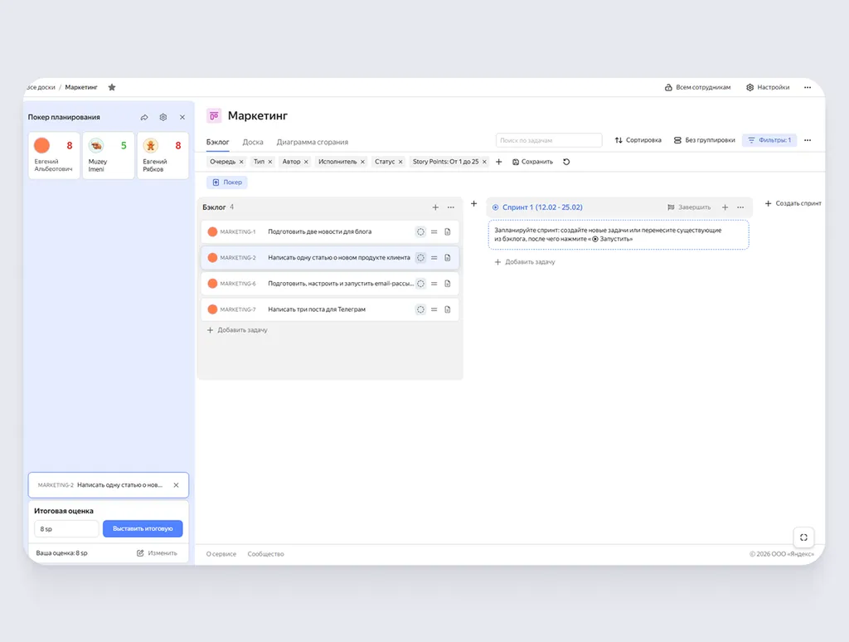
Task: Open the Бэклог column three-dots menu
Action: pos(450,207)
